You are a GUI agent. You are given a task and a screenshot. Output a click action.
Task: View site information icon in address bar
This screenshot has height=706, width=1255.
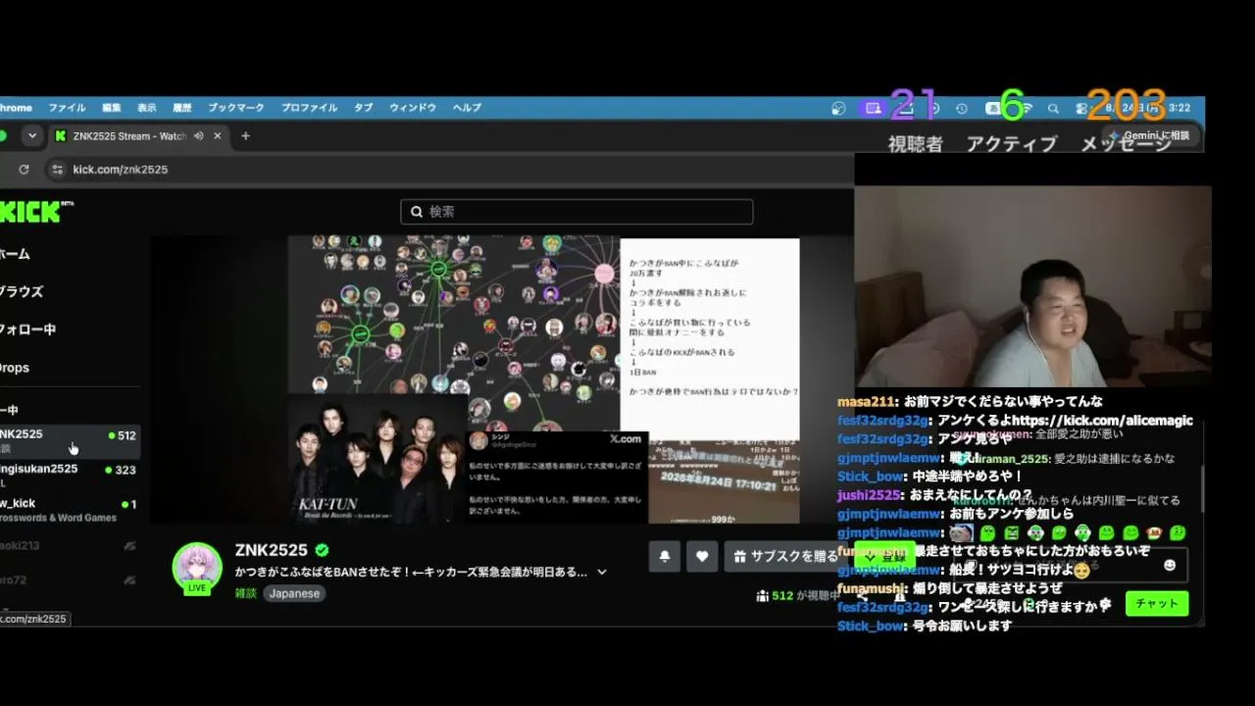tap(57, 170)
